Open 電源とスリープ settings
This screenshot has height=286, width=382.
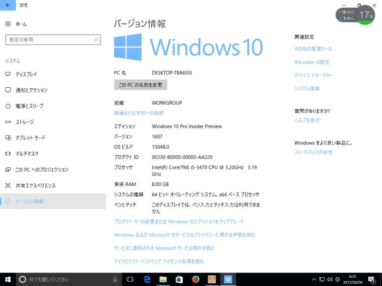point(29,106)
